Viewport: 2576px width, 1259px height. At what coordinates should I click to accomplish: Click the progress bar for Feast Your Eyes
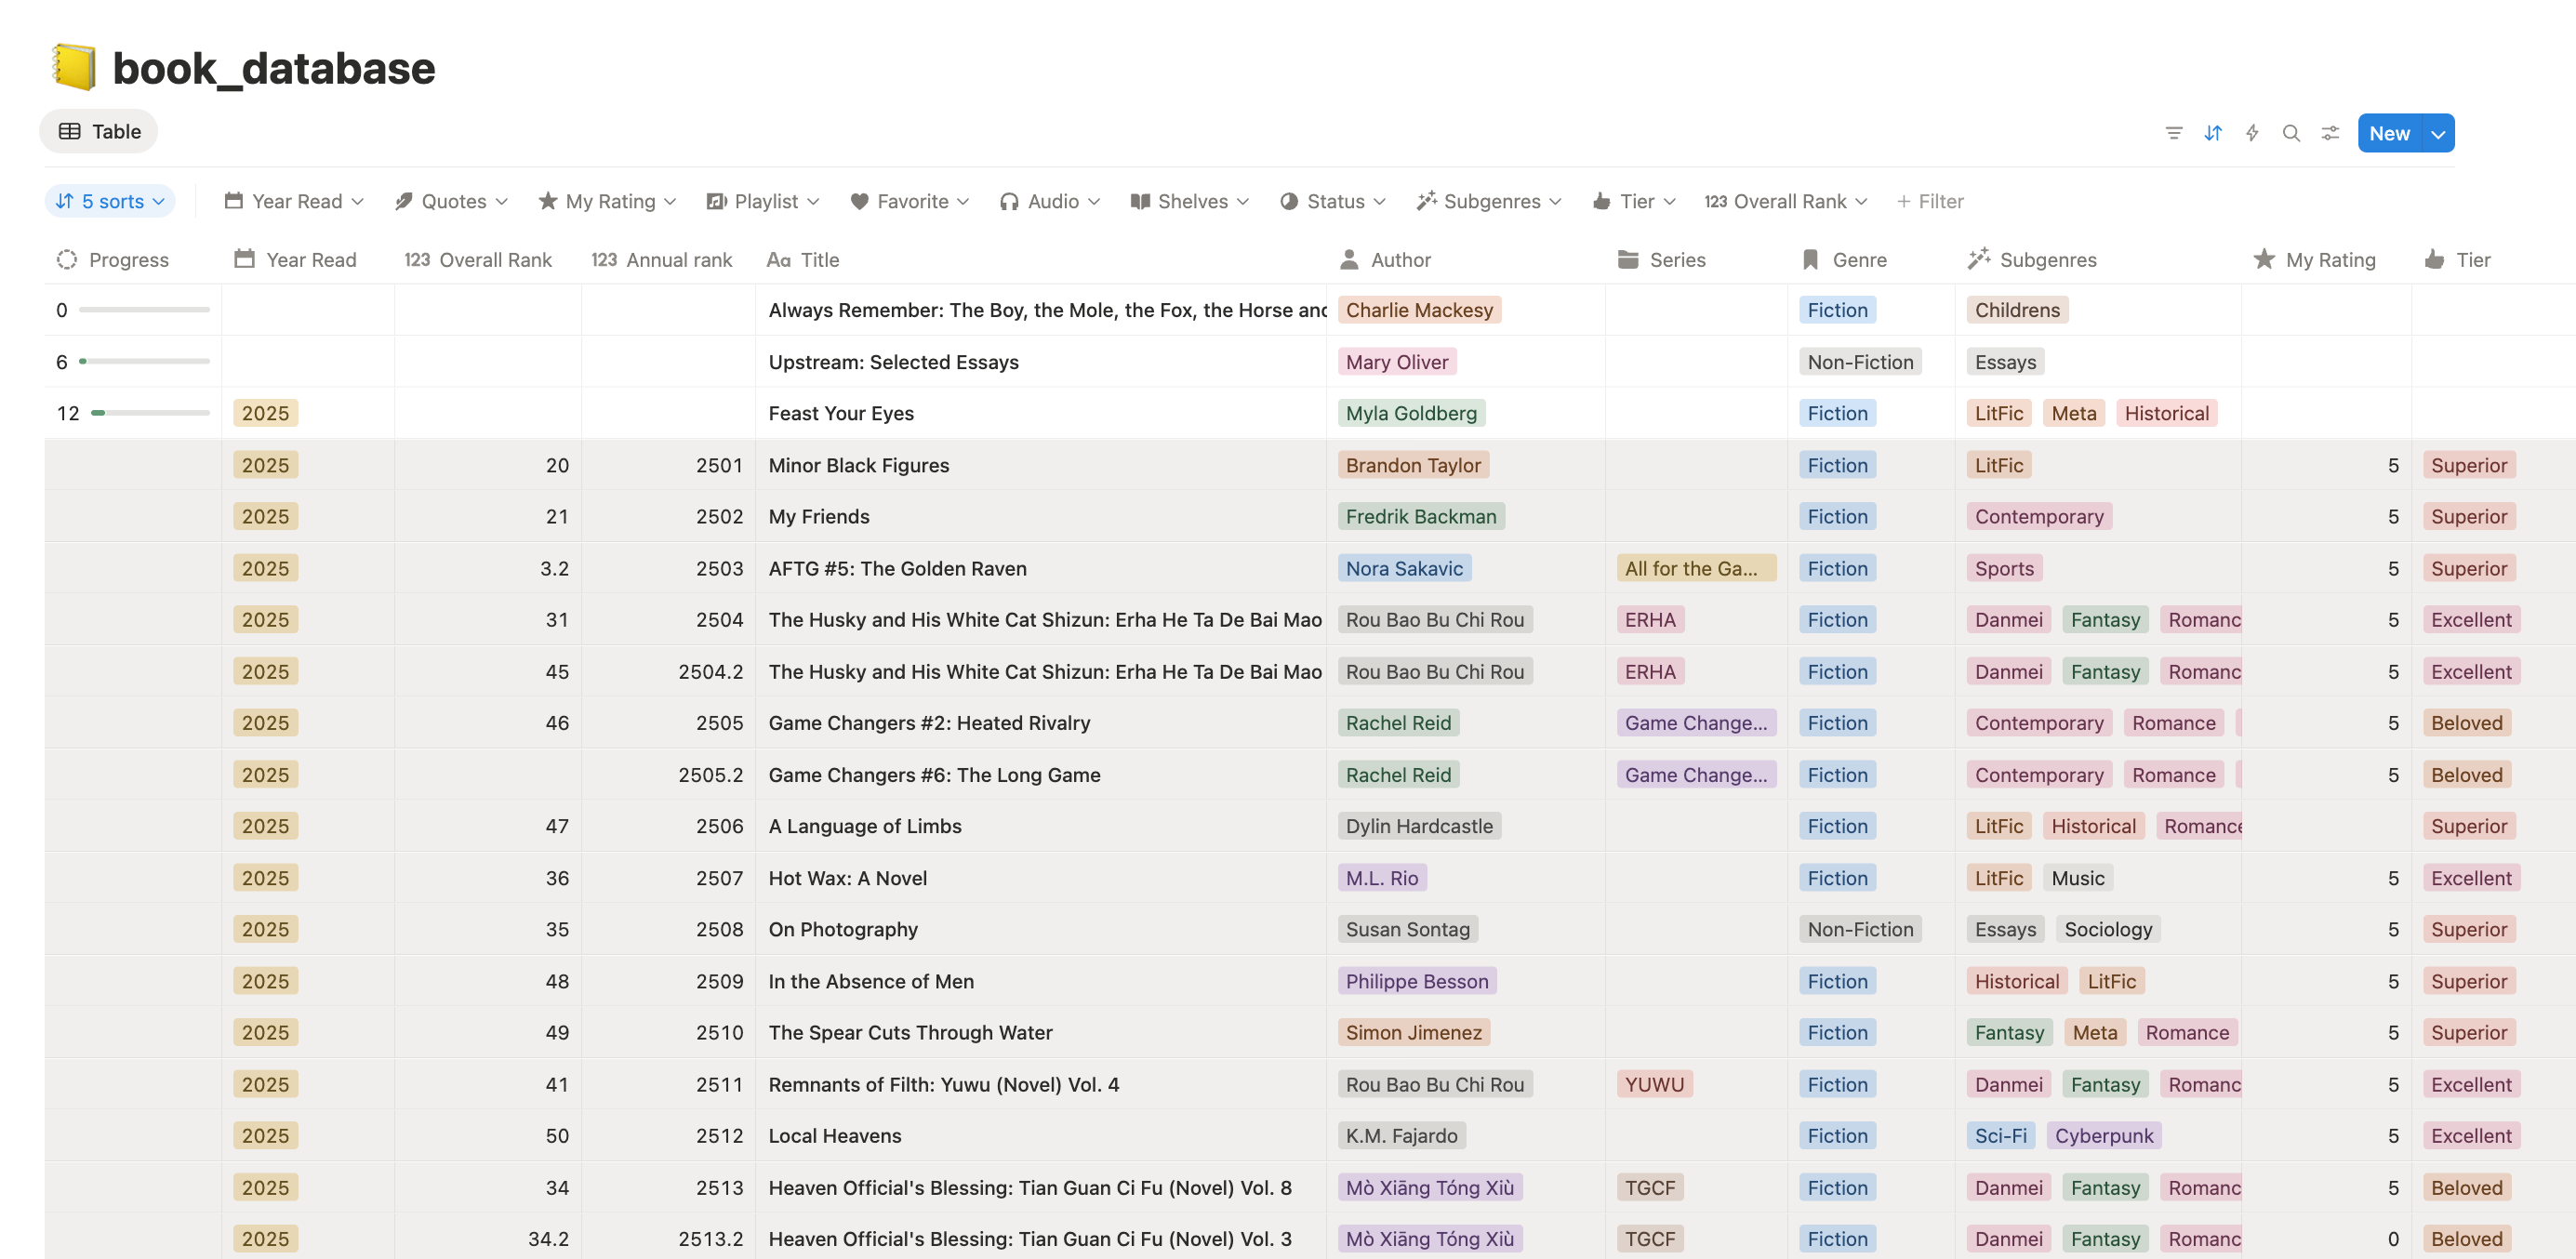click(x=150, y=413)
